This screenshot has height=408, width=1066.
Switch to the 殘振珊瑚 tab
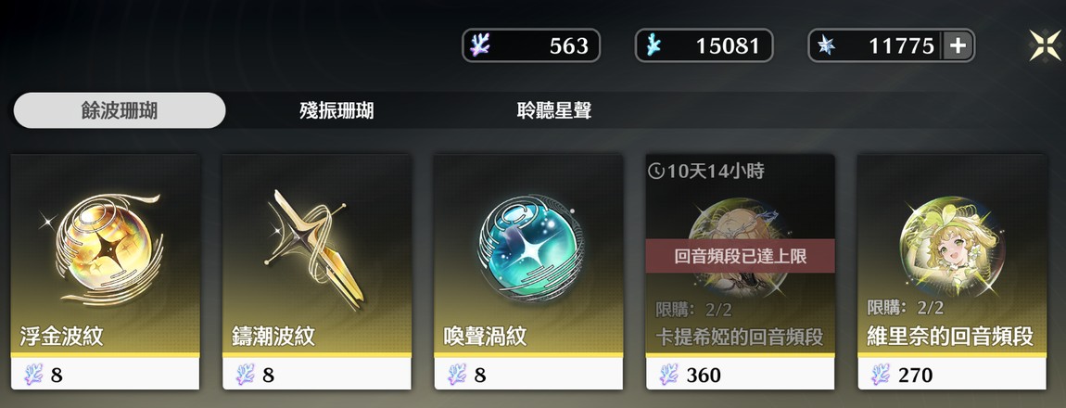336,111
